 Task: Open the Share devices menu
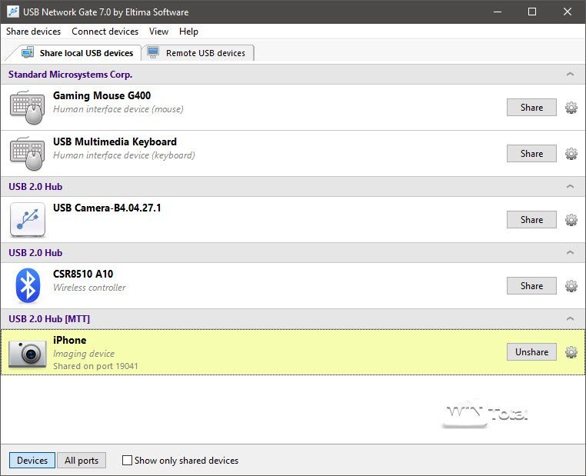click(33, 32)
